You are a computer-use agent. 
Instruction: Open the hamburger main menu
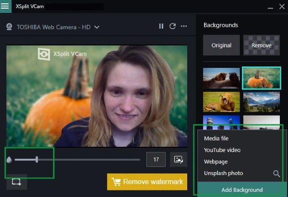(5, 6)
